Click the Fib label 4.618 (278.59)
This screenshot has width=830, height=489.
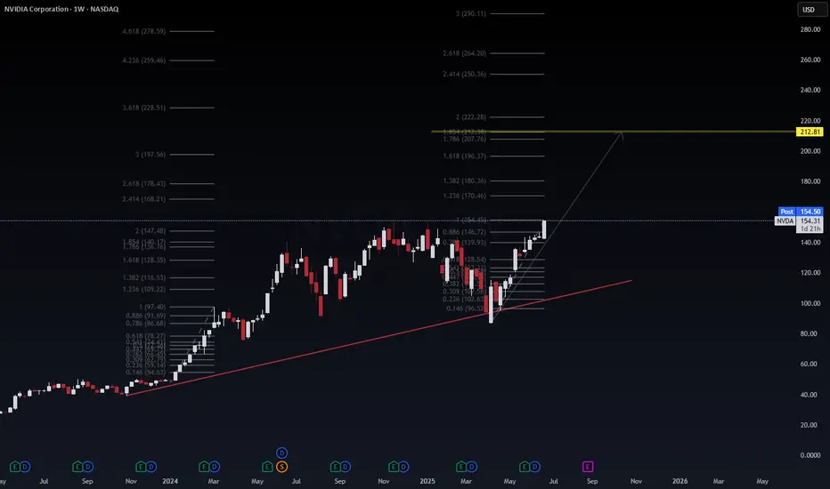(x=144, y=31)
